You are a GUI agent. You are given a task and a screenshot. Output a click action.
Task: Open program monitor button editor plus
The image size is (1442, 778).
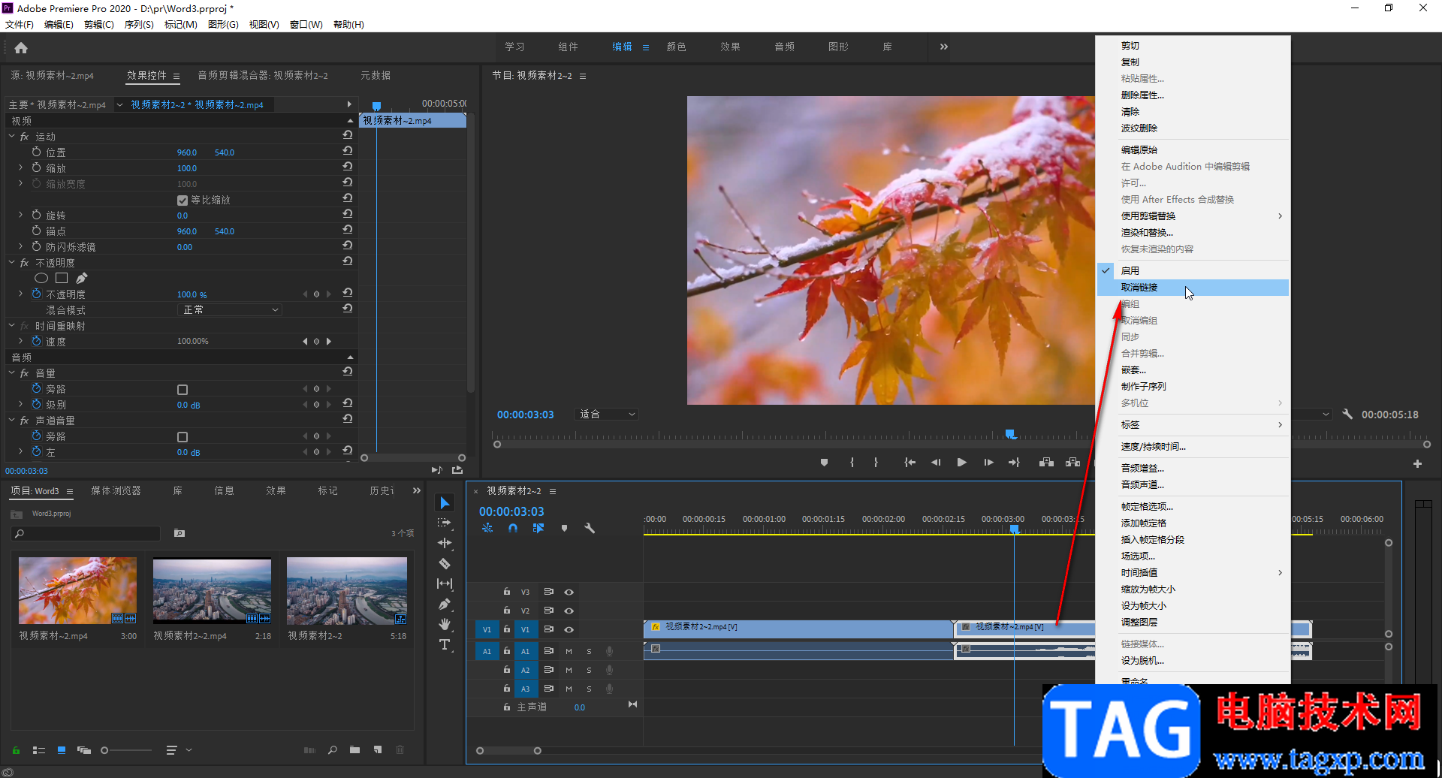pos(1417,464)
